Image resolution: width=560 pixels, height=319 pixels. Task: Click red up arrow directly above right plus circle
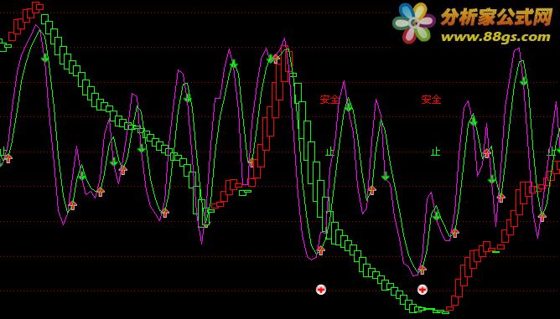[423, 270]
